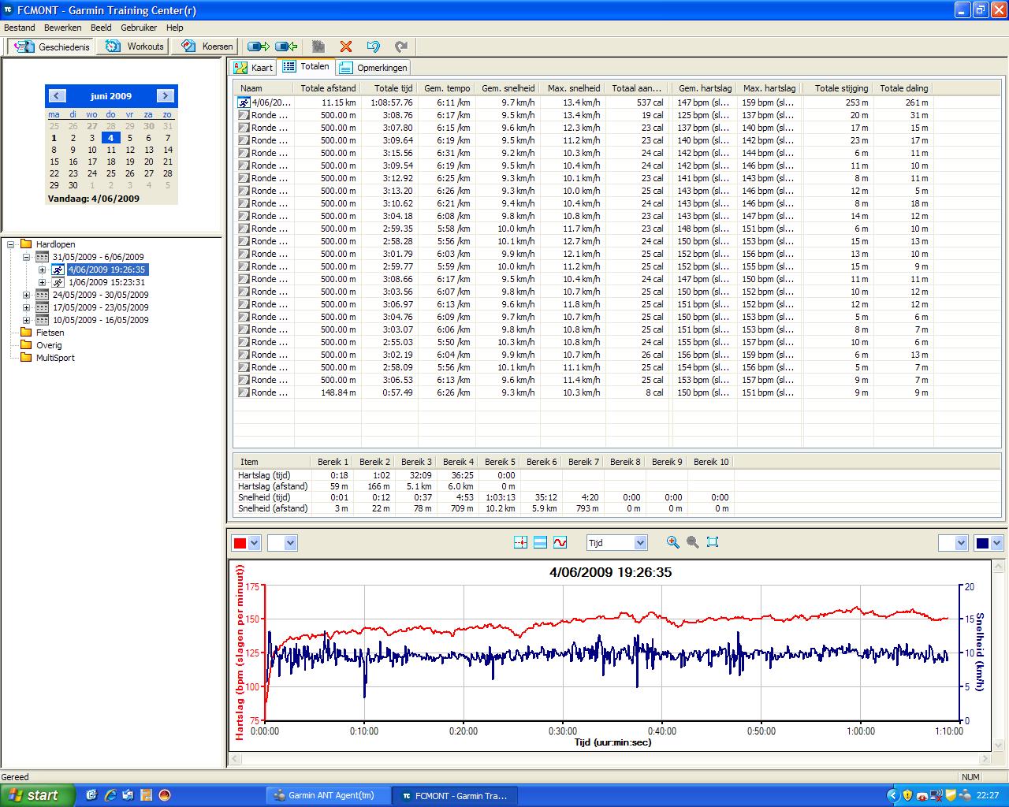The height and width of the screenshot is (807, 1009).
Task: Click the Hartslag (tijd) row label
Action: pos(264,475)
